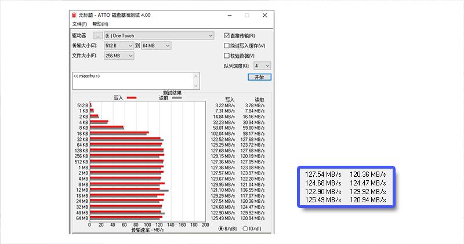
Task: Click the 16.16 MB/s read value
Action: (253, 117)
